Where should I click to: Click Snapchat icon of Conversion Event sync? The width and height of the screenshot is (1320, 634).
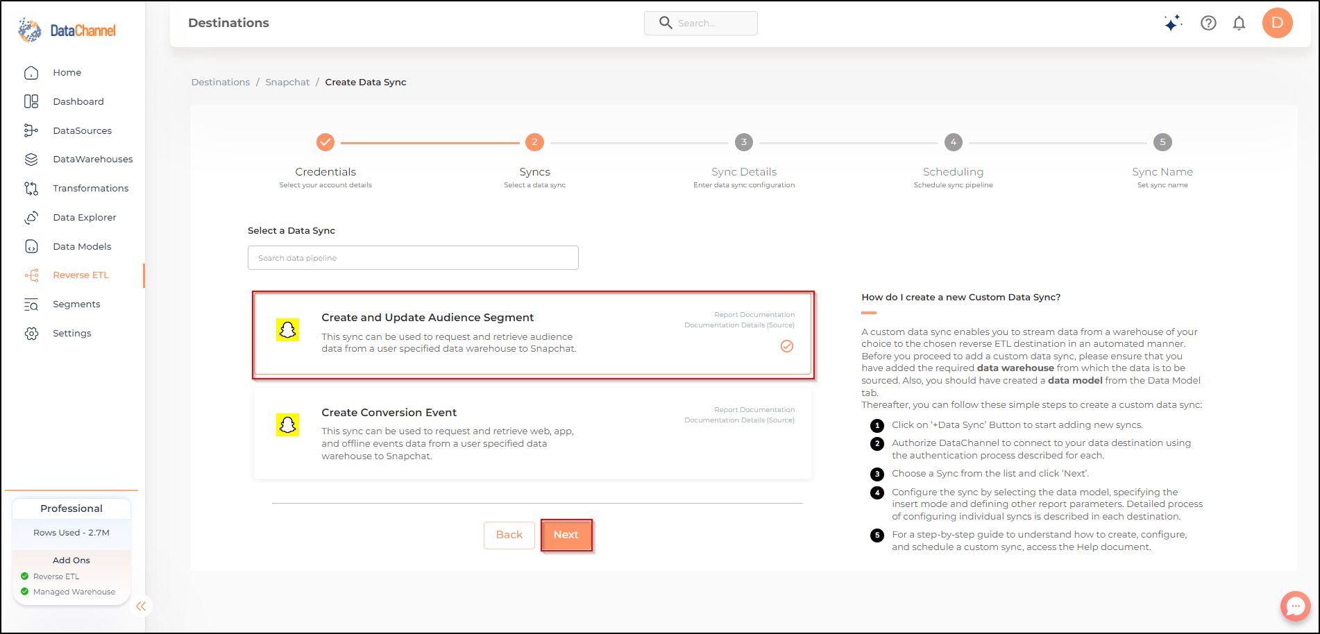tap(287, 425)
